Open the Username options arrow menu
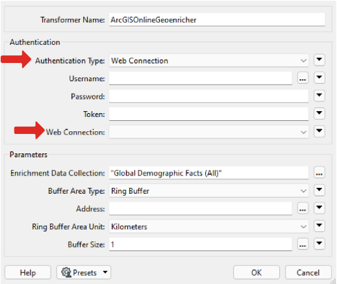The width and height of the screenshot is (337, 284). tap(319, 78)
